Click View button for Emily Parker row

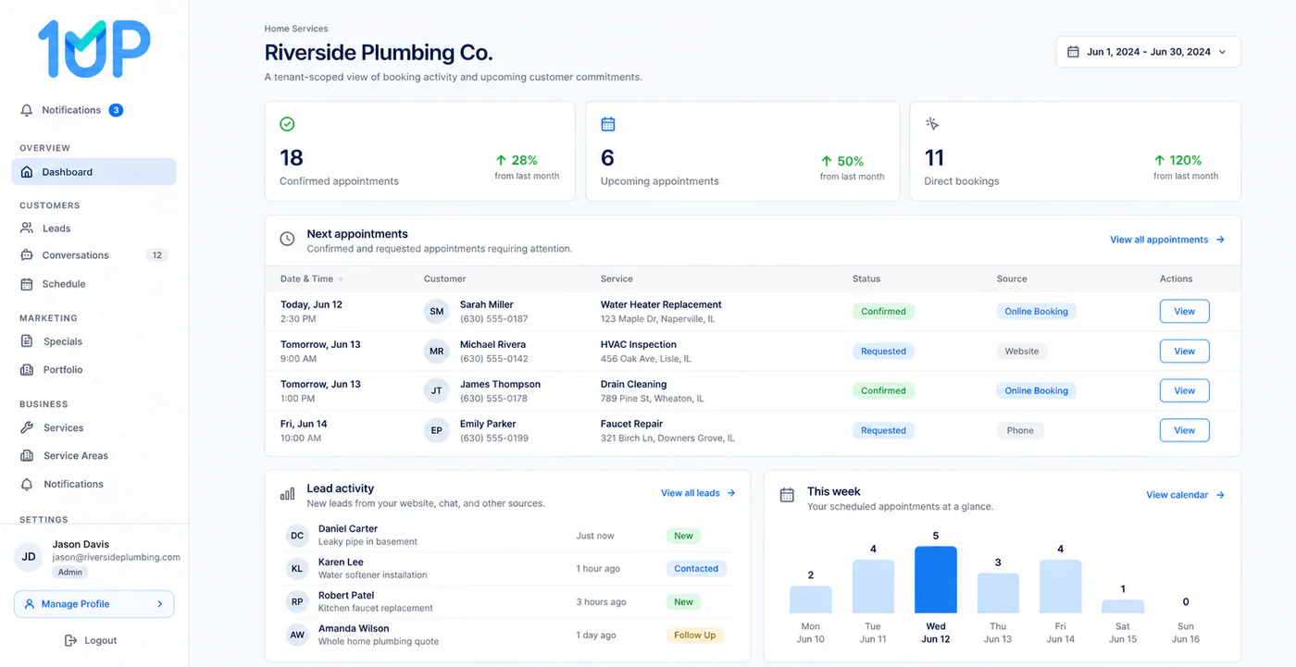(1185, 430)
